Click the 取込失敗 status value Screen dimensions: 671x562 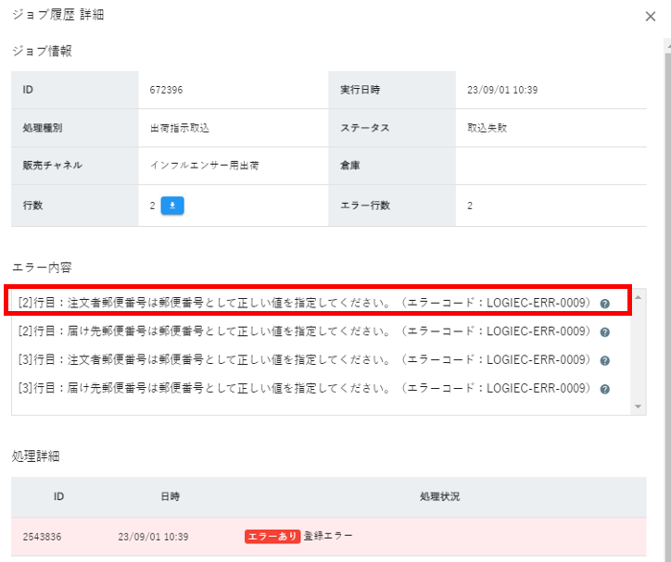[486, 129]
